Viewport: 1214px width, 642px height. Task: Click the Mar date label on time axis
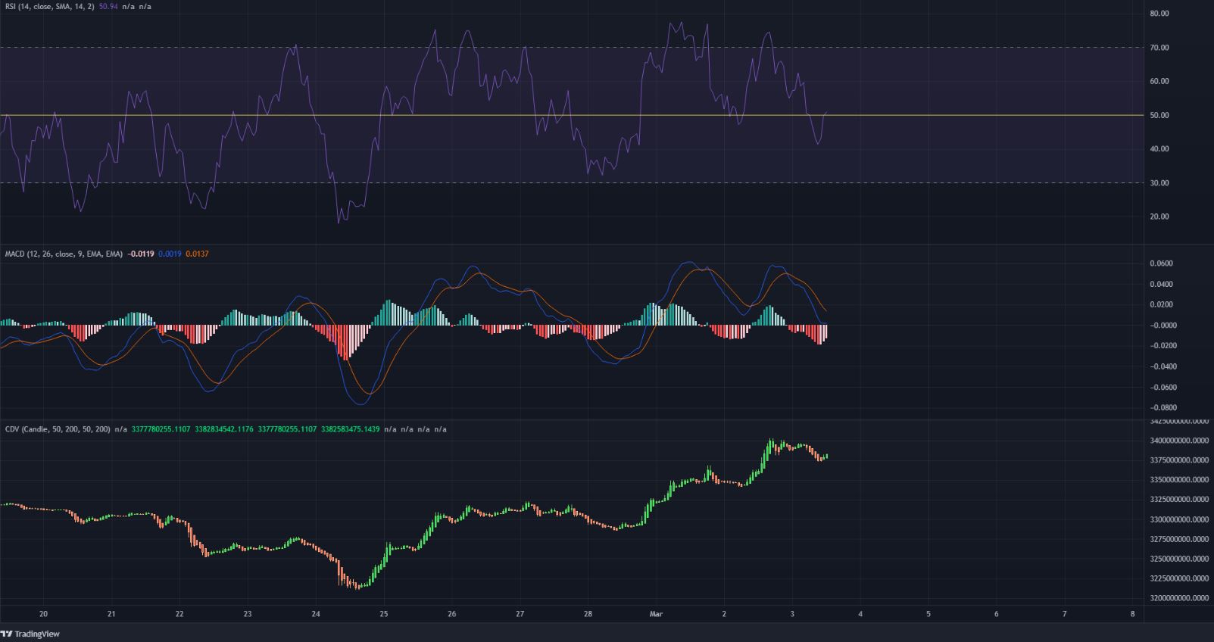(656, 614)
